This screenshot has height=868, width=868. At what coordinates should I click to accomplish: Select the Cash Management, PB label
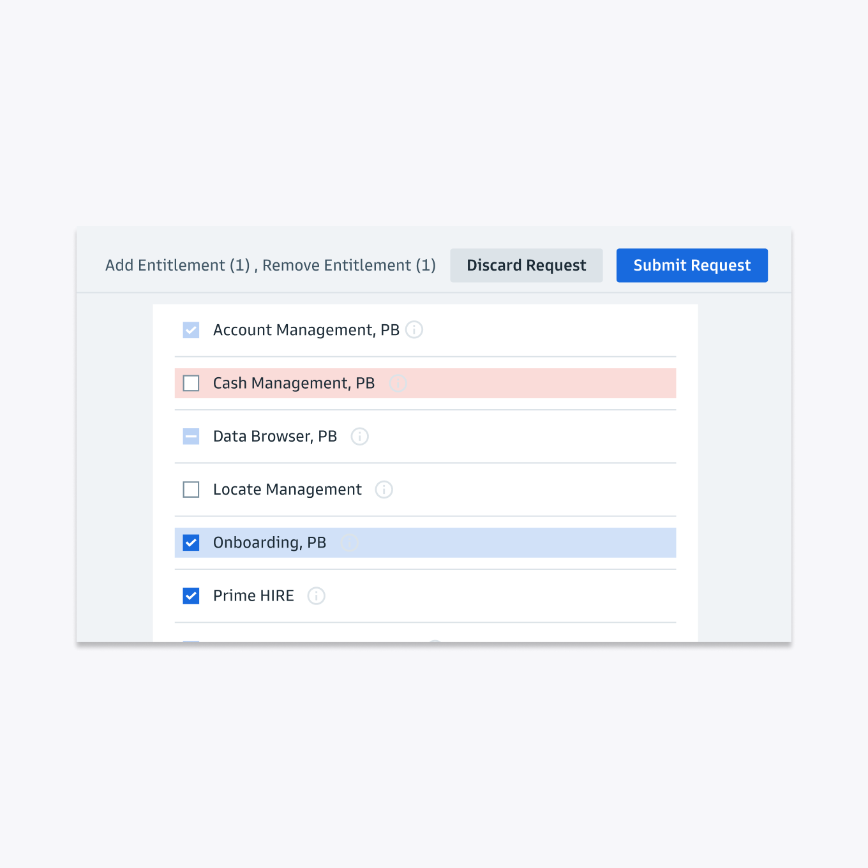click(x=294, y=383)
